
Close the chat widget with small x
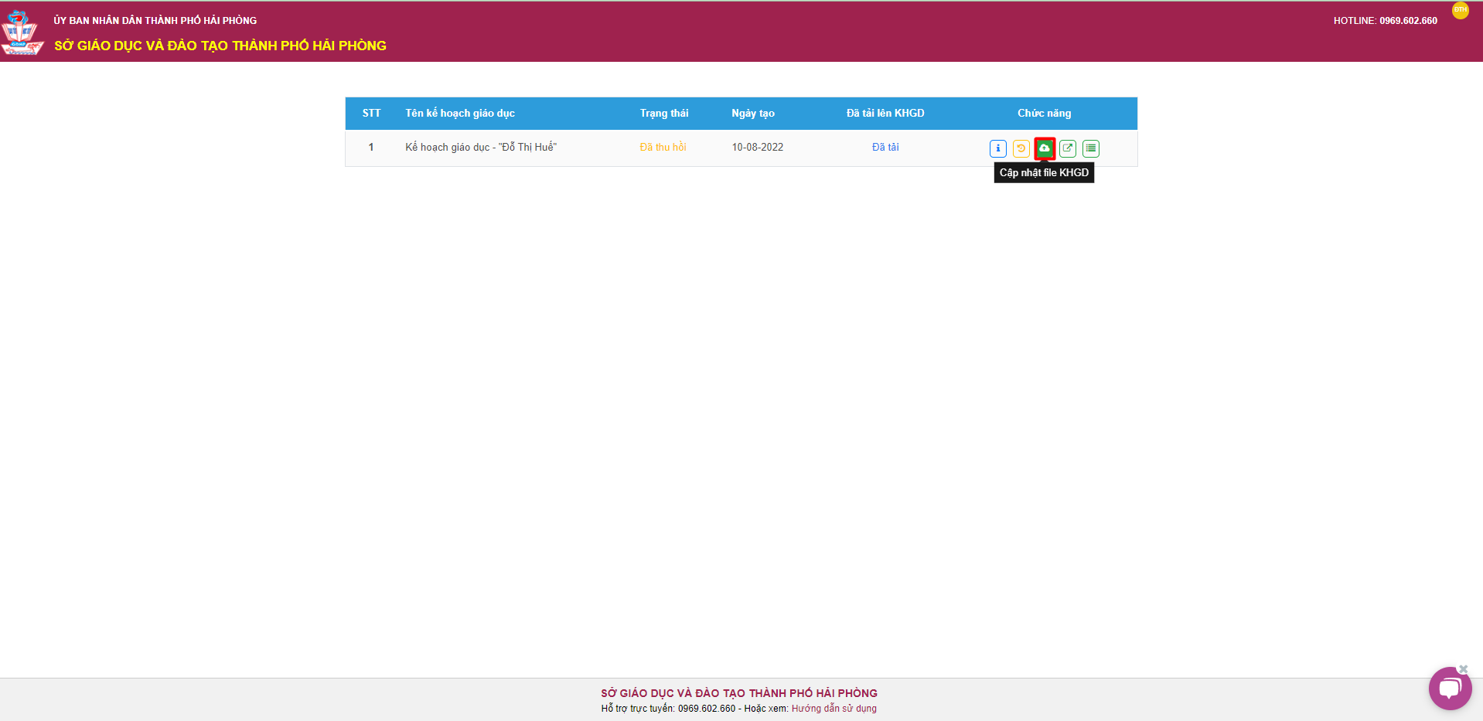1463,669
